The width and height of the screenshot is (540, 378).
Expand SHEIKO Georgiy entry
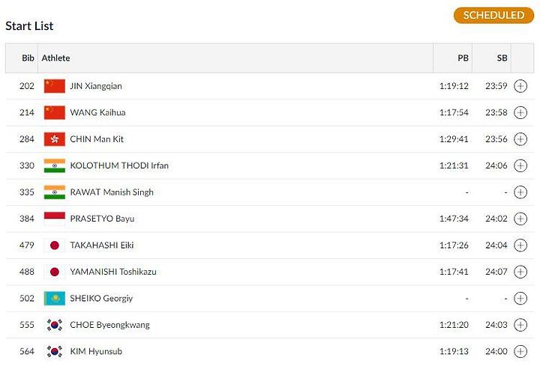pos(520,298)
